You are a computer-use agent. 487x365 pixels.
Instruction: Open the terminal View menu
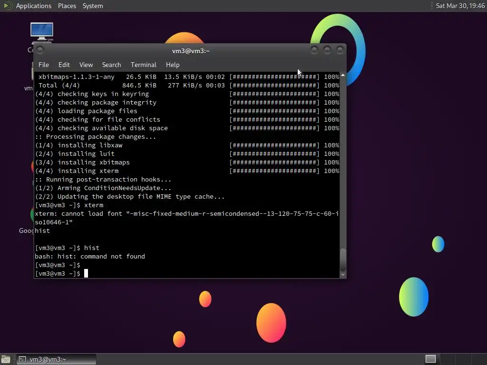(86, 65)
